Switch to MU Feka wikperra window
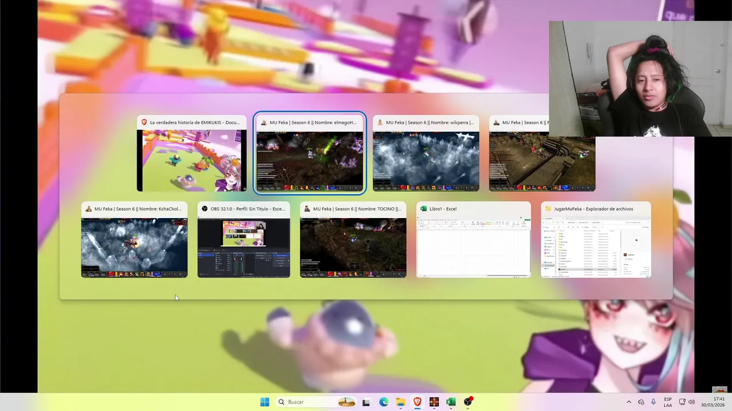 point(426,154)
